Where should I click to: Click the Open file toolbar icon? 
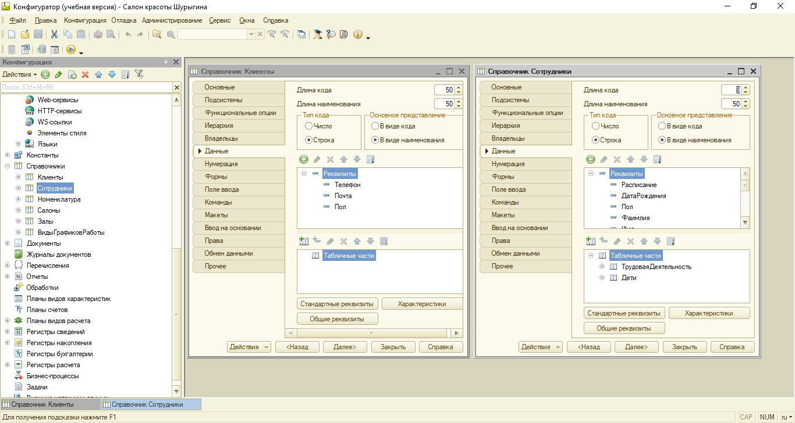tap(24, 34)
